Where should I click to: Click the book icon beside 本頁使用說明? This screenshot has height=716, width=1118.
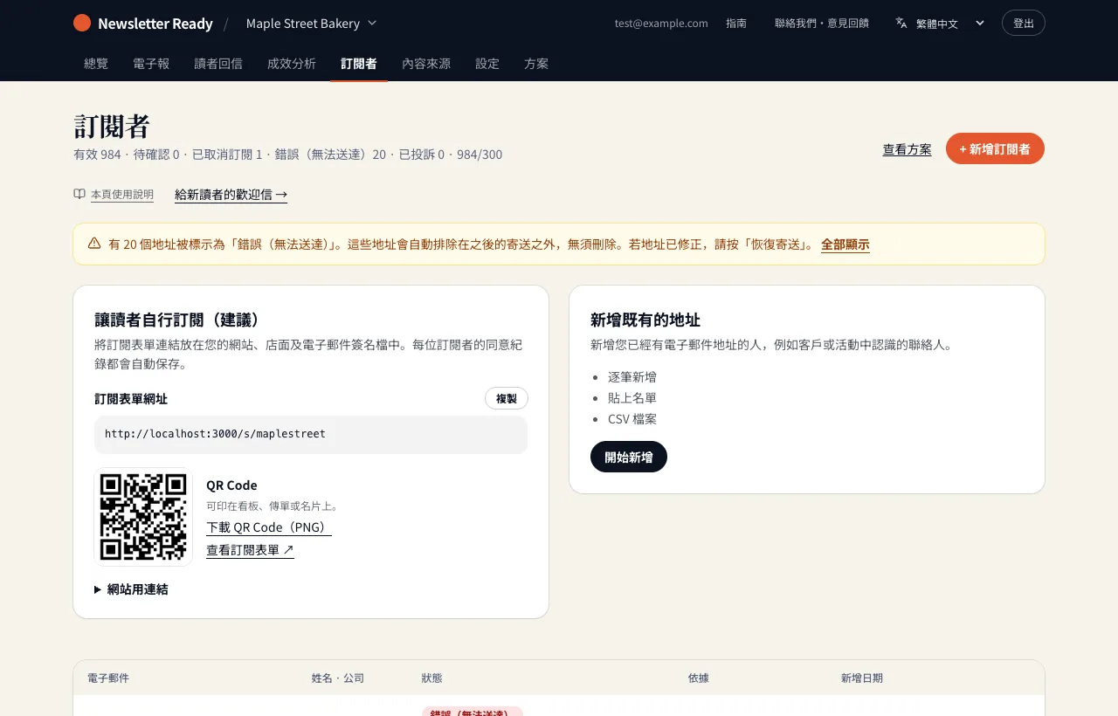click(79, 194)
